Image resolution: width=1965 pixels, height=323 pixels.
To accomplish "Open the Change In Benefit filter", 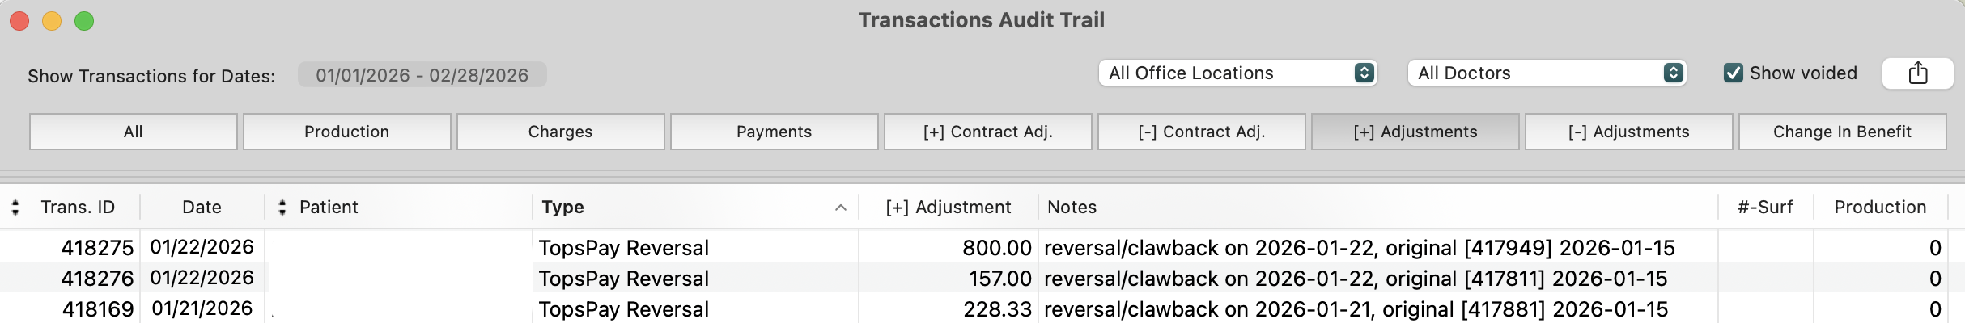I will point(1843,132).
